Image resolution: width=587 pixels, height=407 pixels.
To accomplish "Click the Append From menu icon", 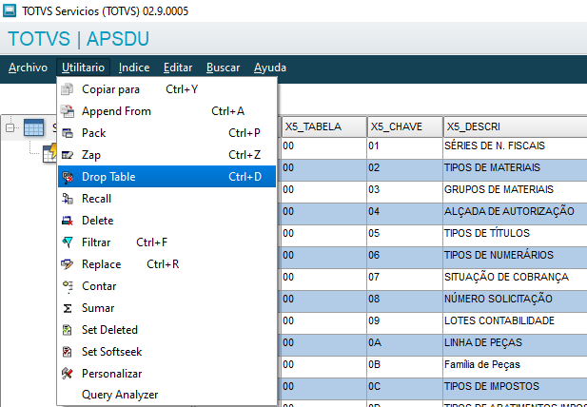I will (x=68, y=111).
